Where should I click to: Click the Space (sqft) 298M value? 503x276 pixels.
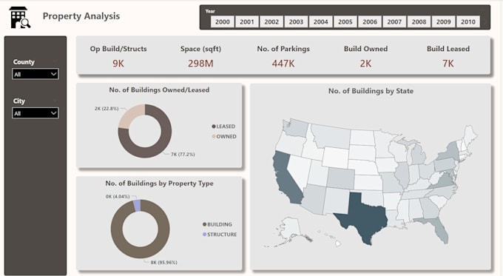[x=200, y=64]
